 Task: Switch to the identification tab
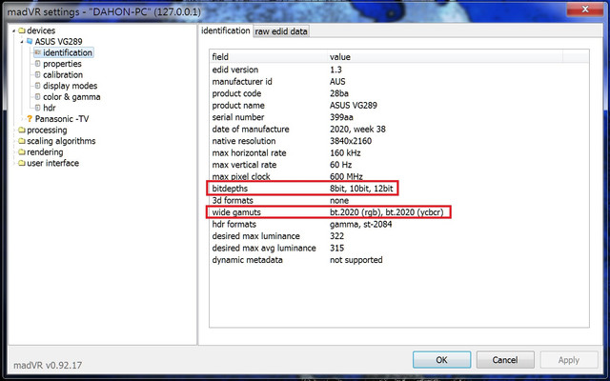226,30
